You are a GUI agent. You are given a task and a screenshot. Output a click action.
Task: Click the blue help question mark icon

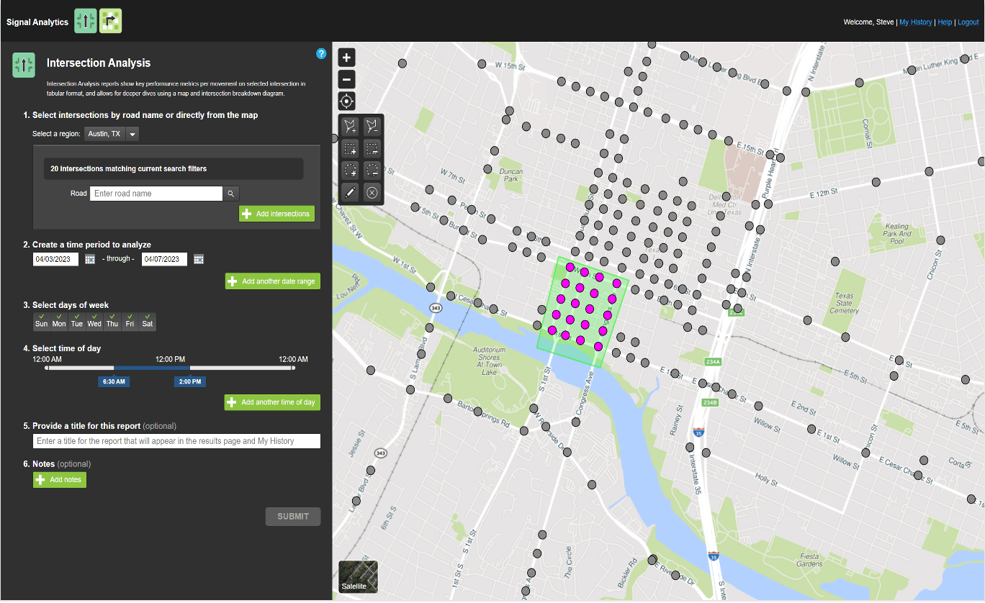(321, 54)
